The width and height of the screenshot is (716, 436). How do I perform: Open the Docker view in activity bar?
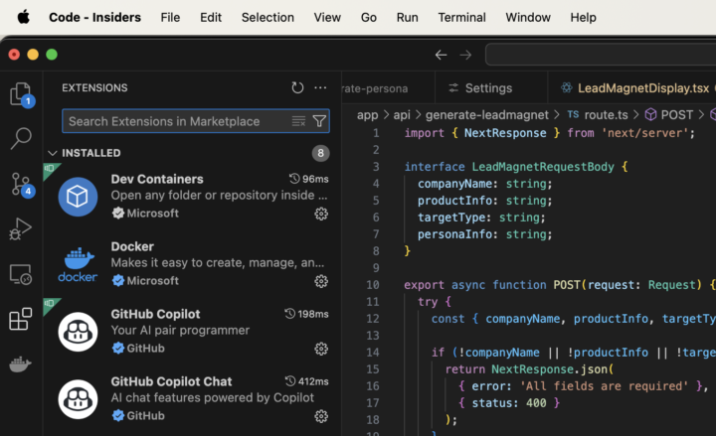tap(21, 363)
